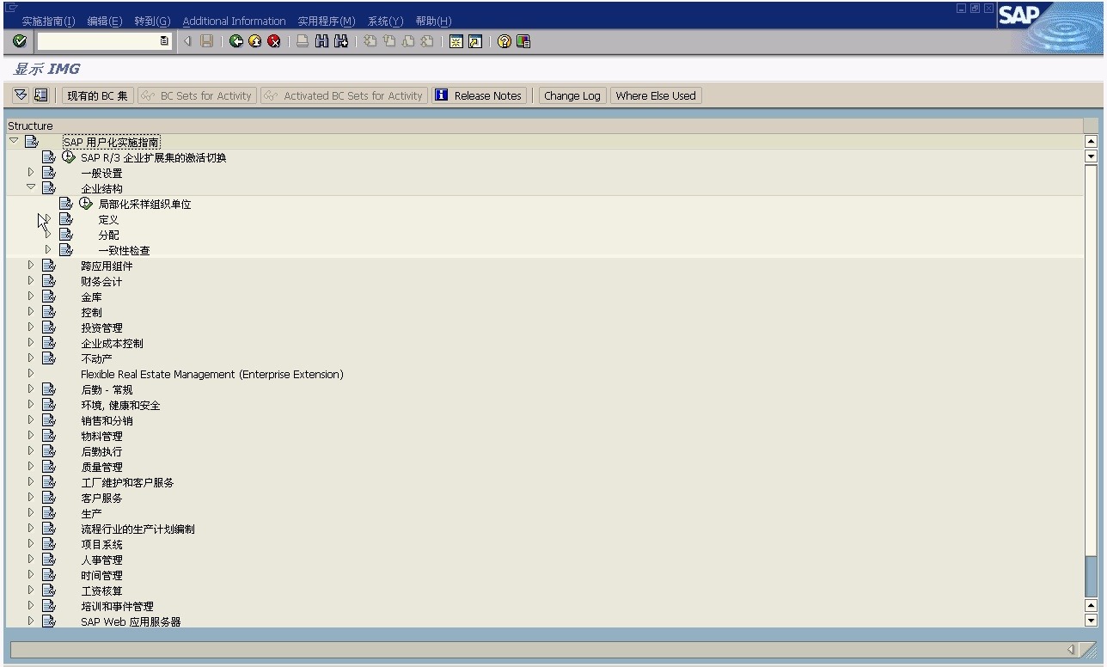
Task: Open the Additional Information menu
Action: tap(234, 21)
